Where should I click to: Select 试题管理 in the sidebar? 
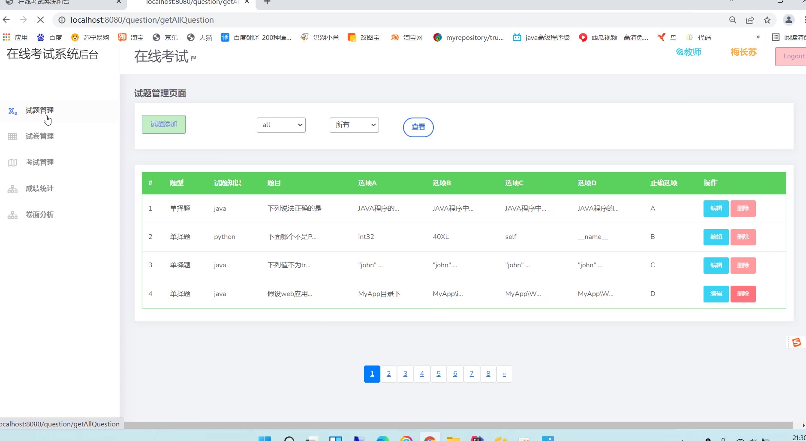coord(39,111)
